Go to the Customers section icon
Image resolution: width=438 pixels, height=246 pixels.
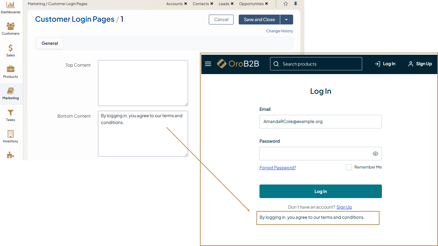[11, 27]
